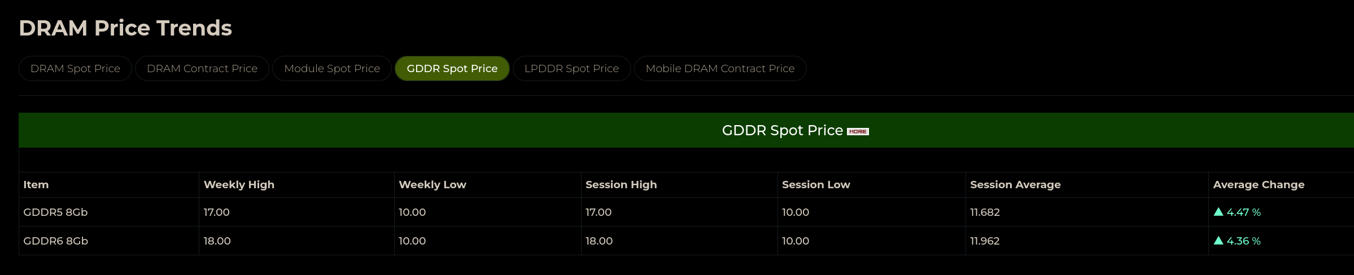Open Mobile DRAM Contract Price tab

720,68
